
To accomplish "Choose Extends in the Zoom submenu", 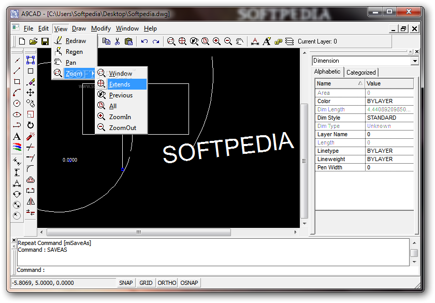I will [121, 84].
